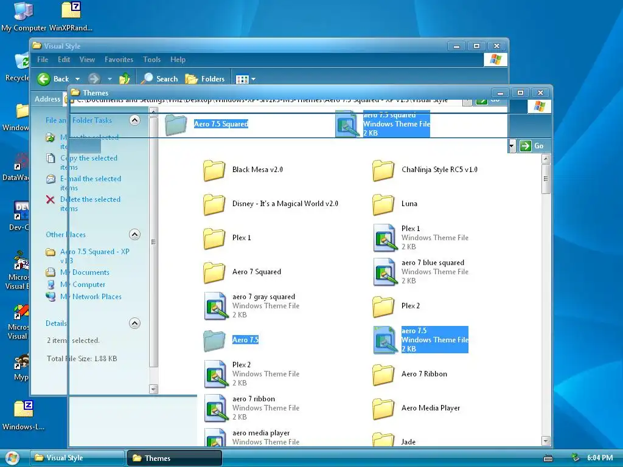Switch to Visual Style taskbar button
The height and width of the screenshot is (467, 623).
[x=77, y=458]
